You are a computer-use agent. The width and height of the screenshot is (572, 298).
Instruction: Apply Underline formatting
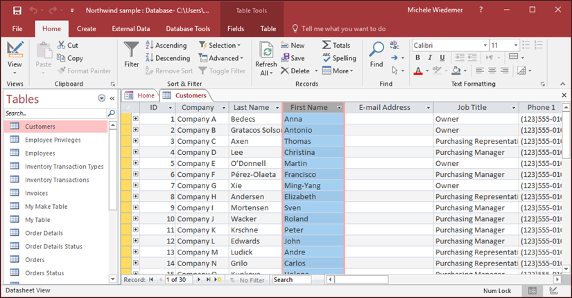(x=442, y=57)
